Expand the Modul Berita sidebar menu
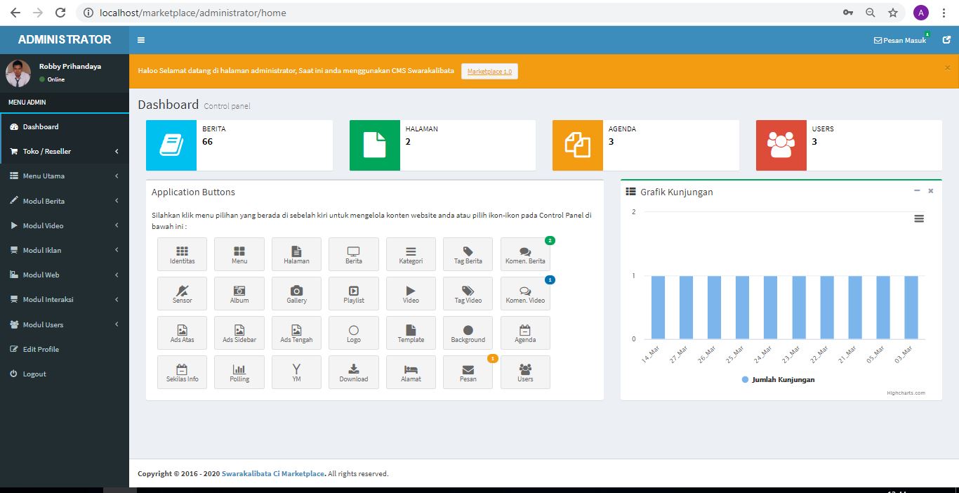 click(x=63, y=201)
